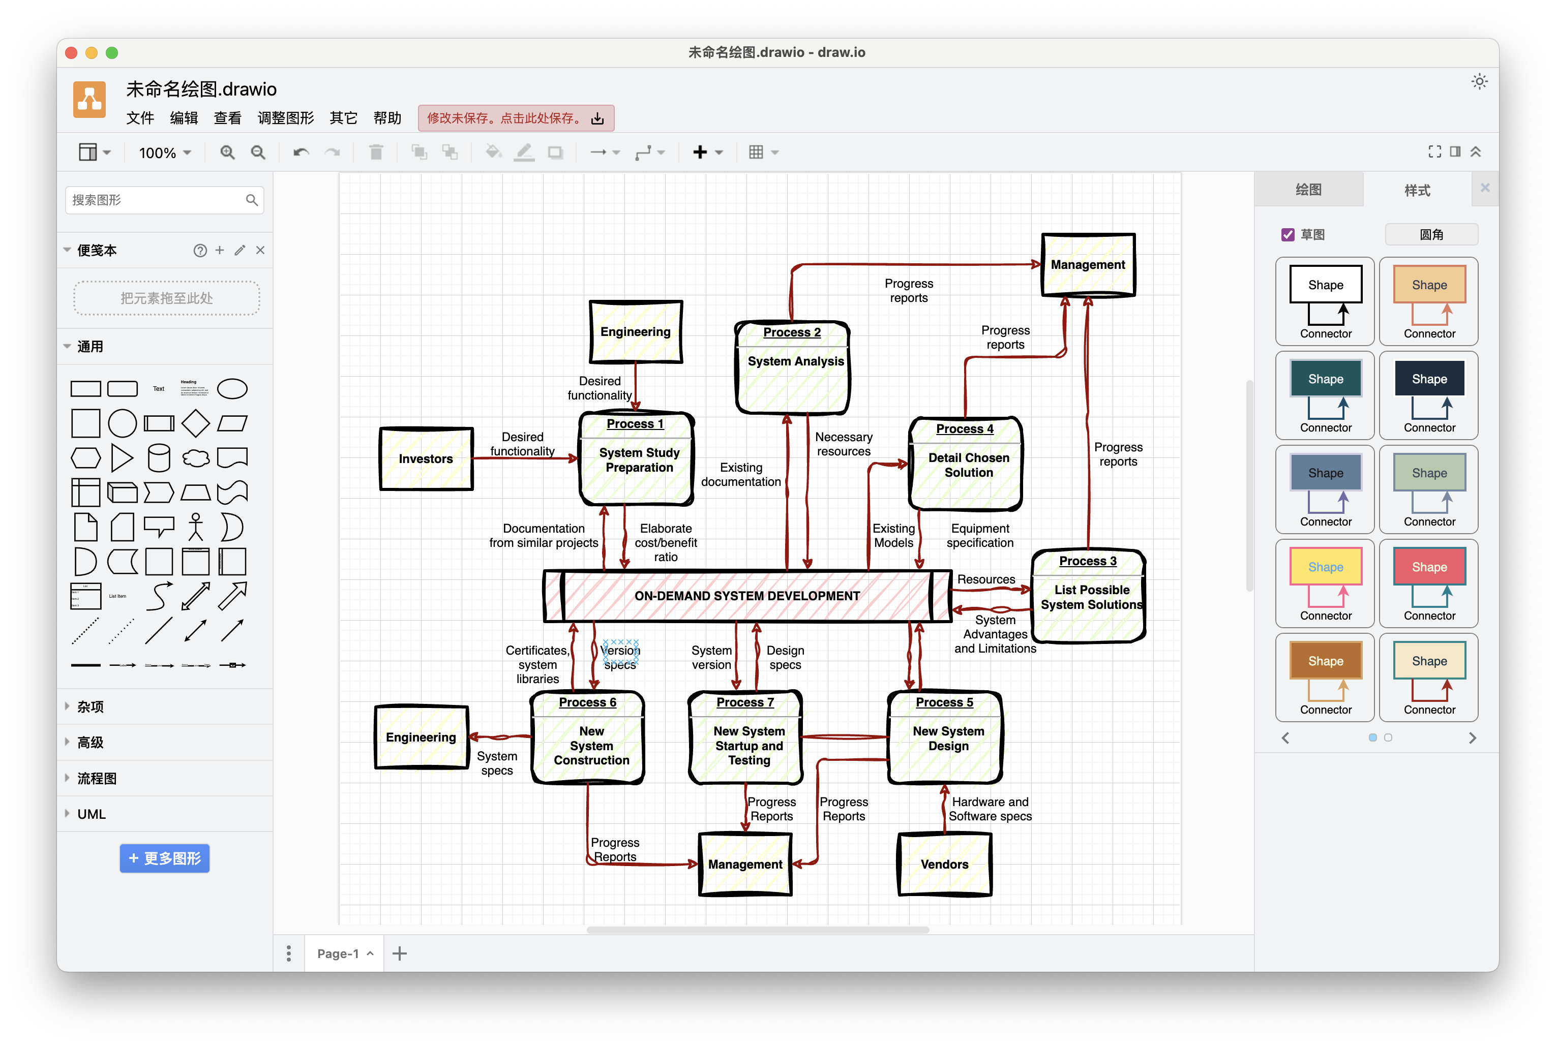1556x1047 pixels.
Task: Click the scratchpad edit pencil icon
Action: pyautogui.click(x=240, y=251)
